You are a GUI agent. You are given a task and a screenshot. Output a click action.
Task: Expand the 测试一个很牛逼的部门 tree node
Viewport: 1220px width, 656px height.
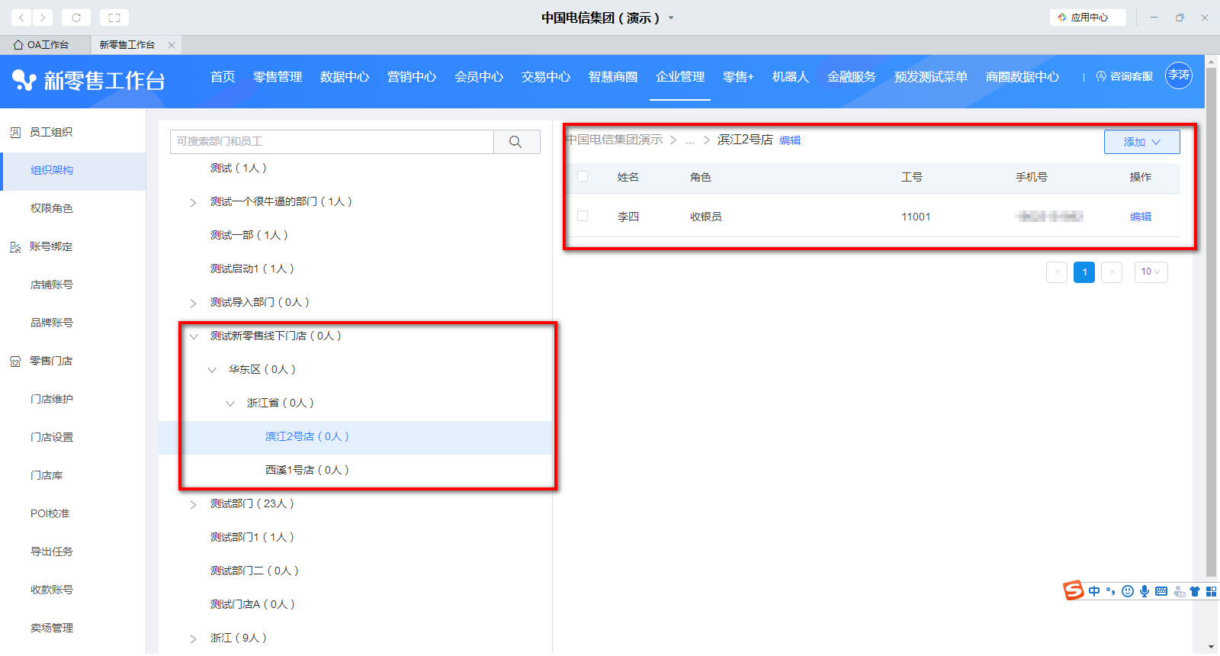coord(193,202)
